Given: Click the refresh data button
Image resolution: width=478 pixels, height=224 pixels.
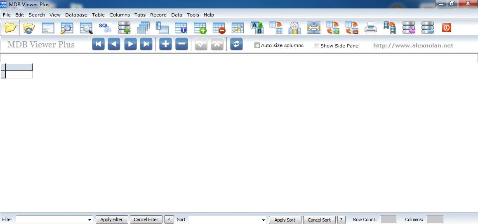Looking at the screenshot, I should pos(237,44).
